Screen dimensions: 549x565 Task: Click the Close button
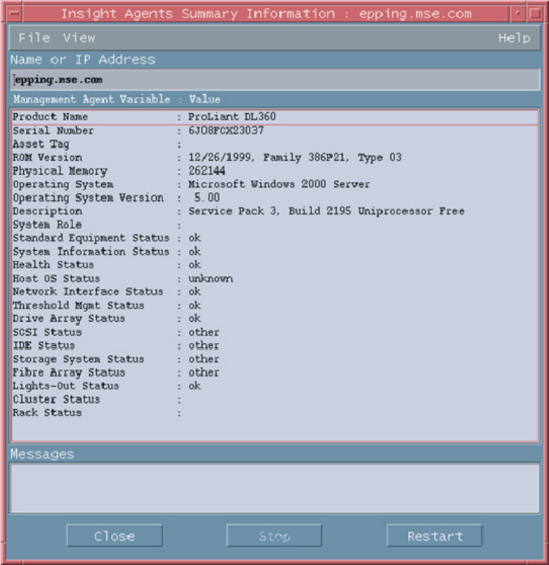(x=115, y=535)
